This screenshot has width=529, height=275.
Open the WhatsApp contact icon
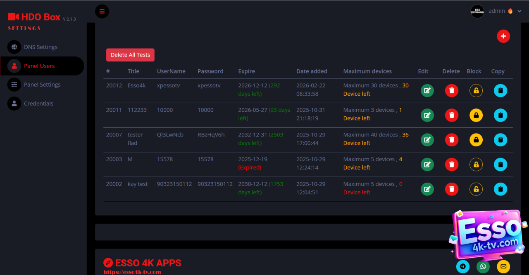tap(483, 266)
